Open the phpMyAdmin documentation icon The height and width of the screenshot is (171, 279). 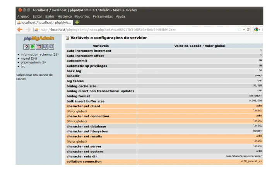45,47
